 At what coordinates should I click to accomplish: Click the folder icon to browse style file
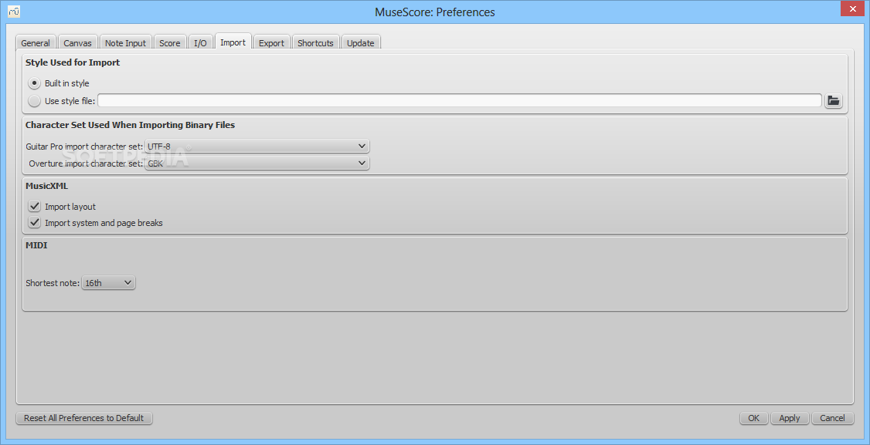point(833,100)
